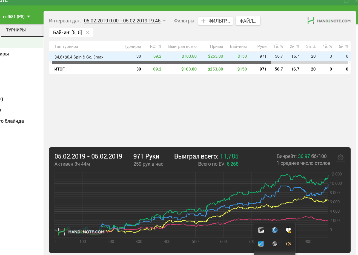This screenshot has width=358, height=255.
Task: Click the Интервал дат label
Action: click(x=65, y=21)
